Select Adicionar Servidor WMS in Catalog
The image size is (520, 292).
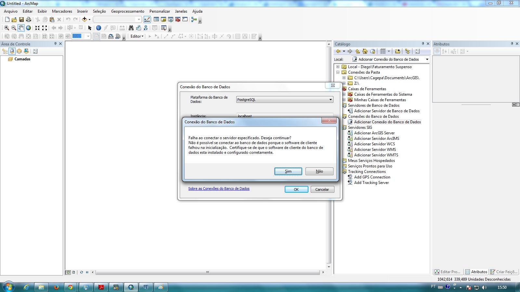(x=375, y=150)
